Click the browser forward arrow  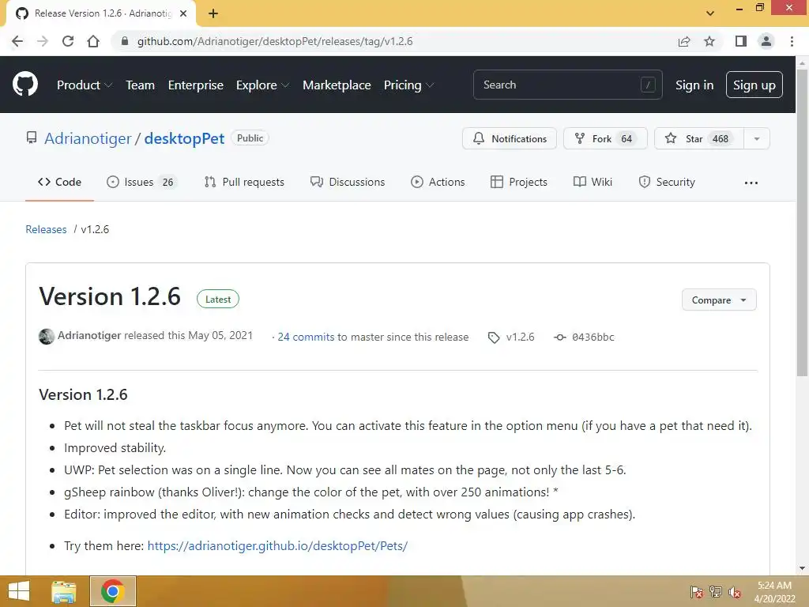pos(43,41)
